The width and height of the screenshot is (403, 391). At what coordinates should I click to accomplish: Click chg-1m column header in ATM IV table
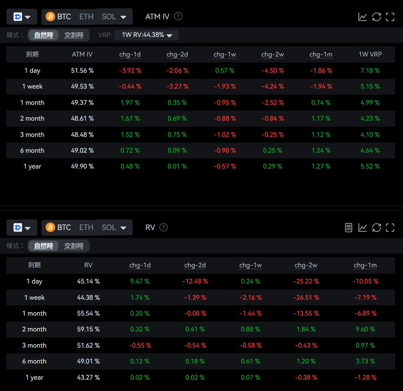(321, 55)
